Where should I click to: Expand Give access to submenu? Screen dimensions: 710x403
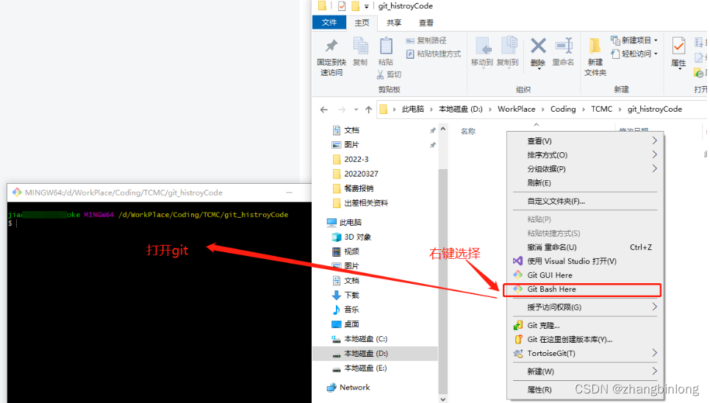point(654,307)
